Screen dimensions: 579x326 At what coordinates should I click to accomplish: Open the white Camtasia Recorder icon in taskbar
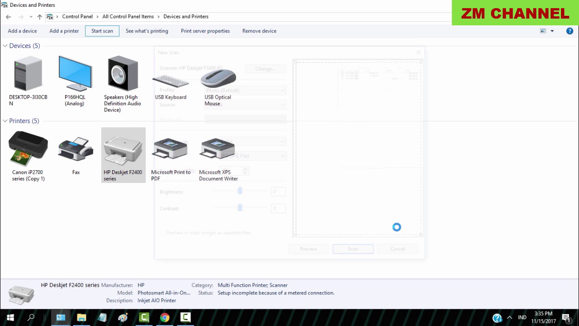point(185,317)
